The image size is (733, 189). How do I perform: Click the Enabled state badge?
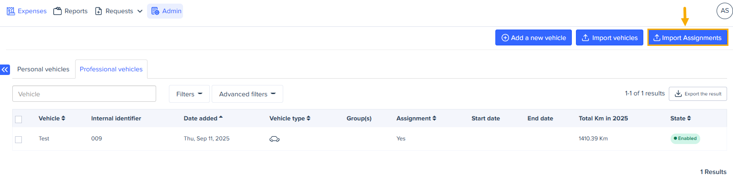(x=685, y=139)
